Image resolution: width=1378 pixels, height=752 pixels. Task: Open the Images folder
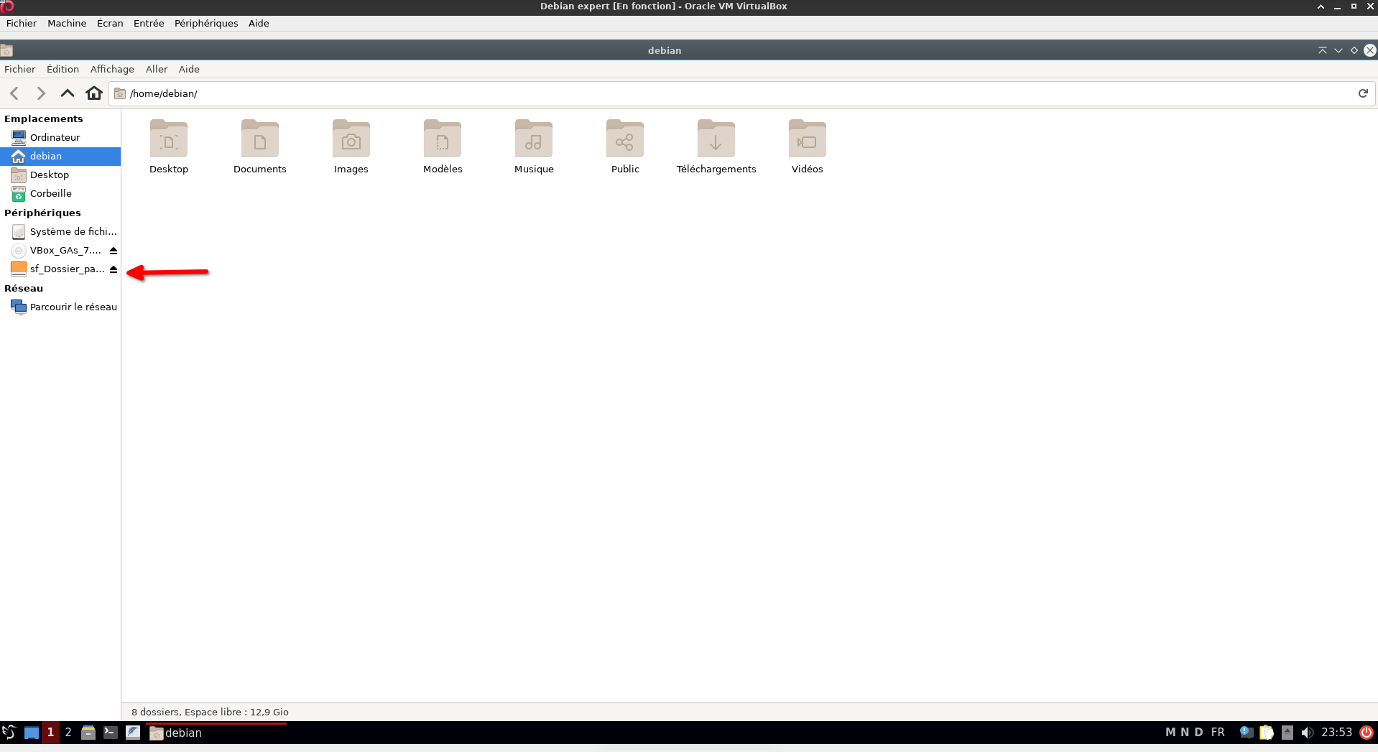(x=351, y=147)
